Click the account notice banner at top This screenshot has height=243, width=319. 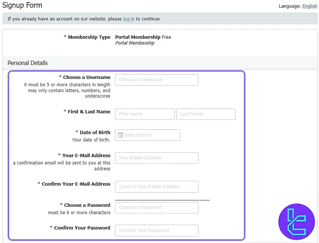[159, 19]
